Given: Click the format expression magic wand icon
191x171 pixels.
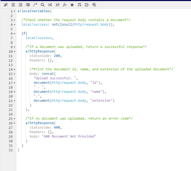Looking at the screenshot, I should 6,5.
